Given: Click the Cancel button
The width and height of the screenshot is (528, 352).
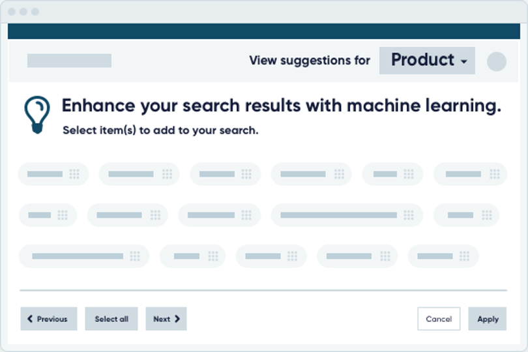Looking at the screenshot, I should tap(439, 319).
